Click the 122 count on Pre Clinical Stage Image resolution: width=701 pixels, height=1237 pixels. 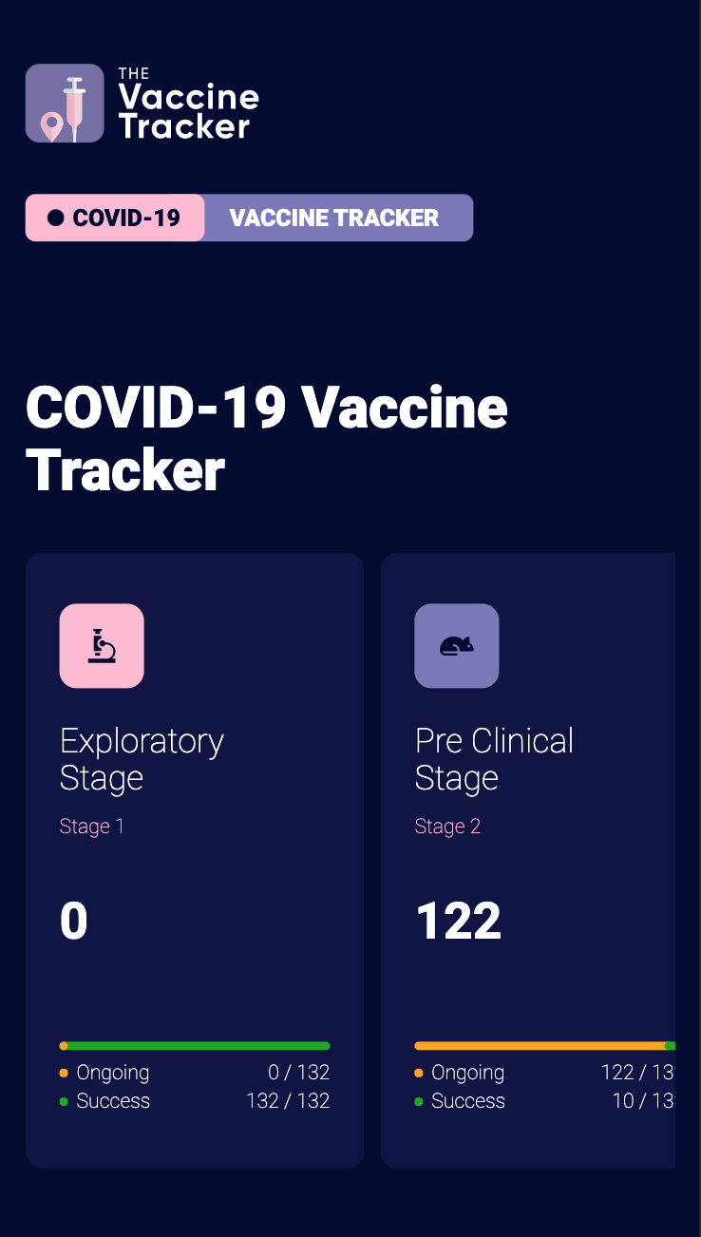(x=457, y=920)
